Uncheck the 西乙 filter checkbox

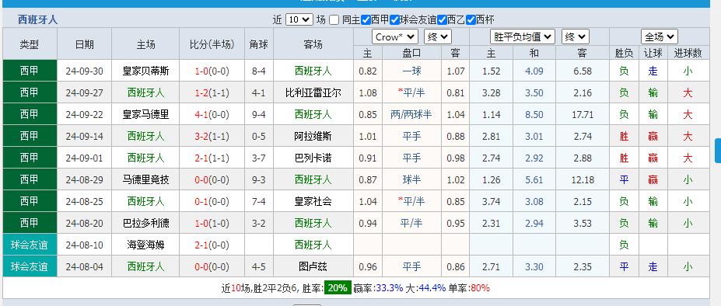coord(443,19)
